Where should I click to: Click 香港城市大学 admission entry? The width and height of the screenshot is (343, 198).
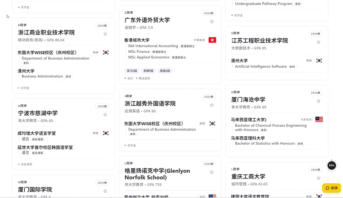pyautogui.click(x=137, y=40)
